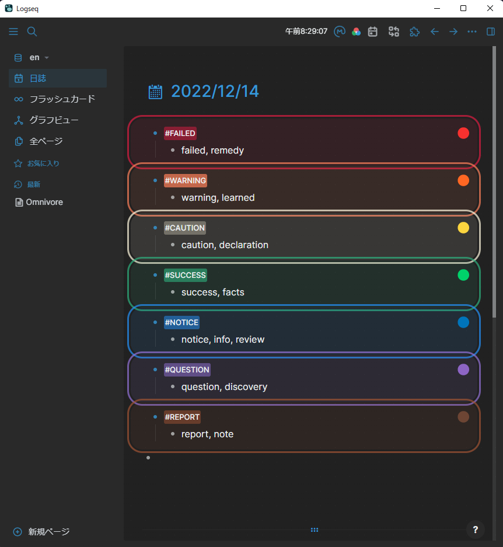Screen dimensions: 503x547
Task: Click the text "failed, remedy"
Action: click(x=212, y=151)
